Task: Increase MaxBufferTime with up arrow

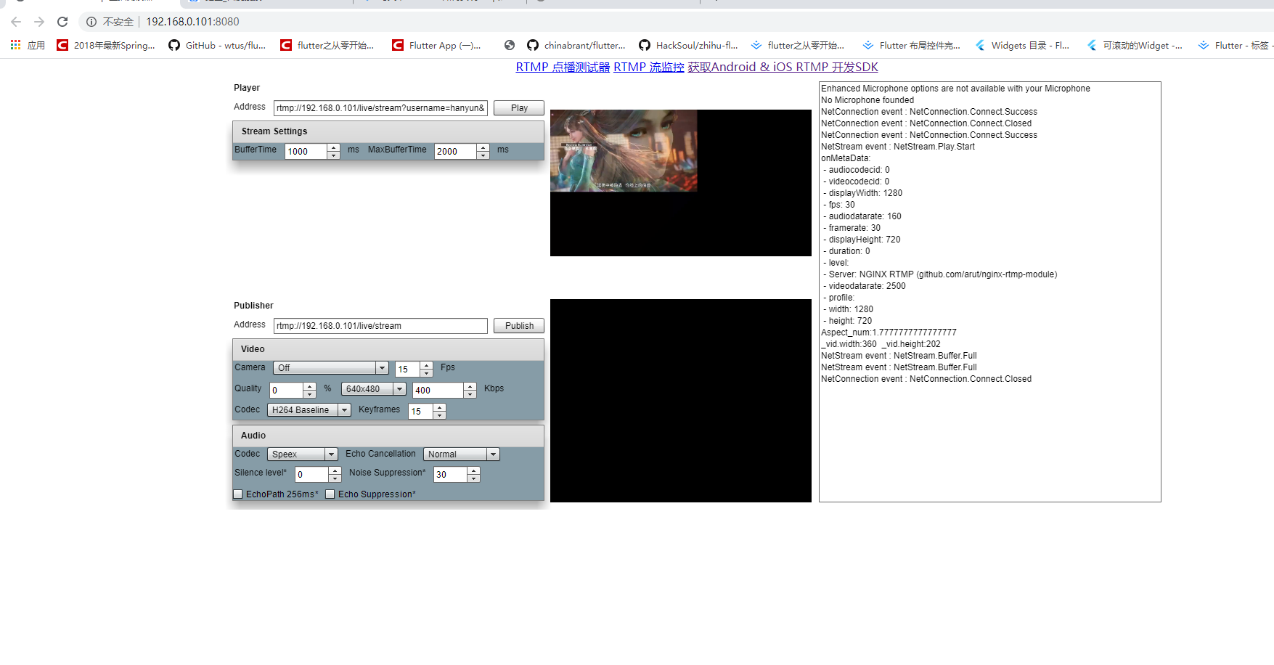Action: click(483, 147)
